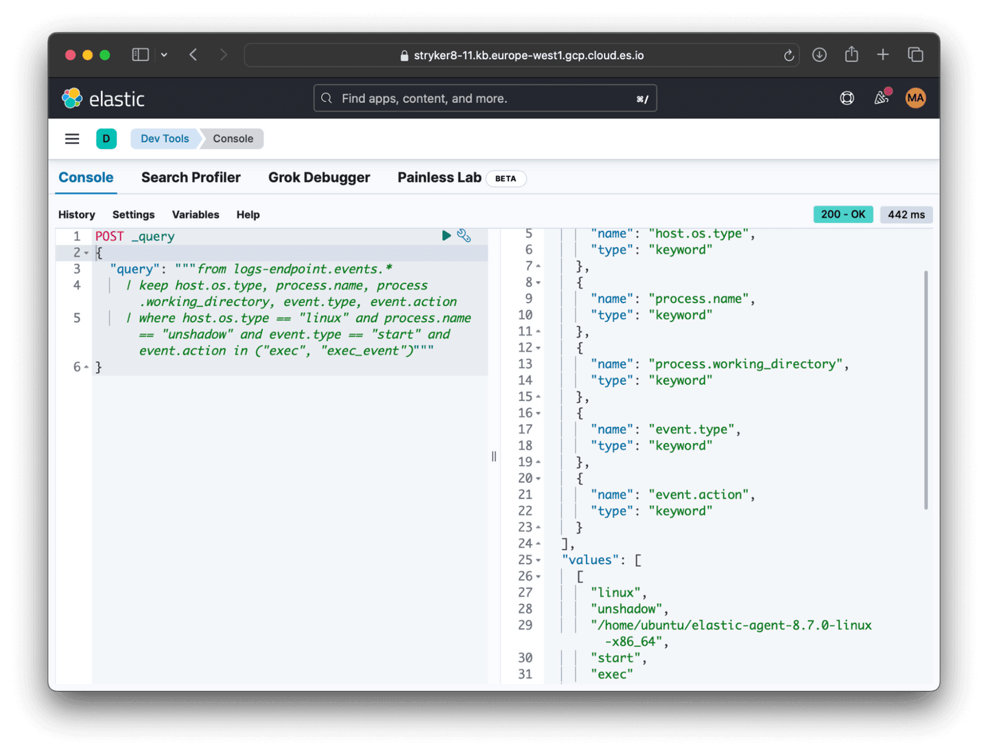Click the Find apps search field

coord(485,98)
